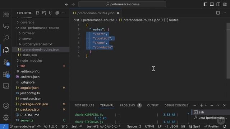
Task: Open Source Control view with badge
Action: pyautogui.click(x=6, y=62)
